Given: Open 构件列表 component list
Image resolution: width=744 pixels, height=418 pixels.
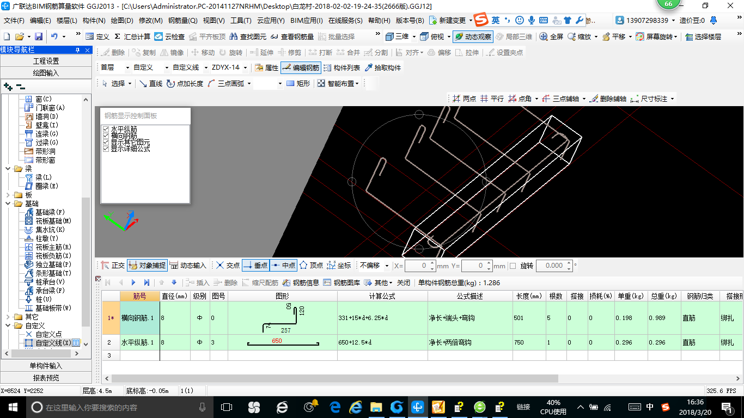Looking at the screenshot, I should click(341, 68).
